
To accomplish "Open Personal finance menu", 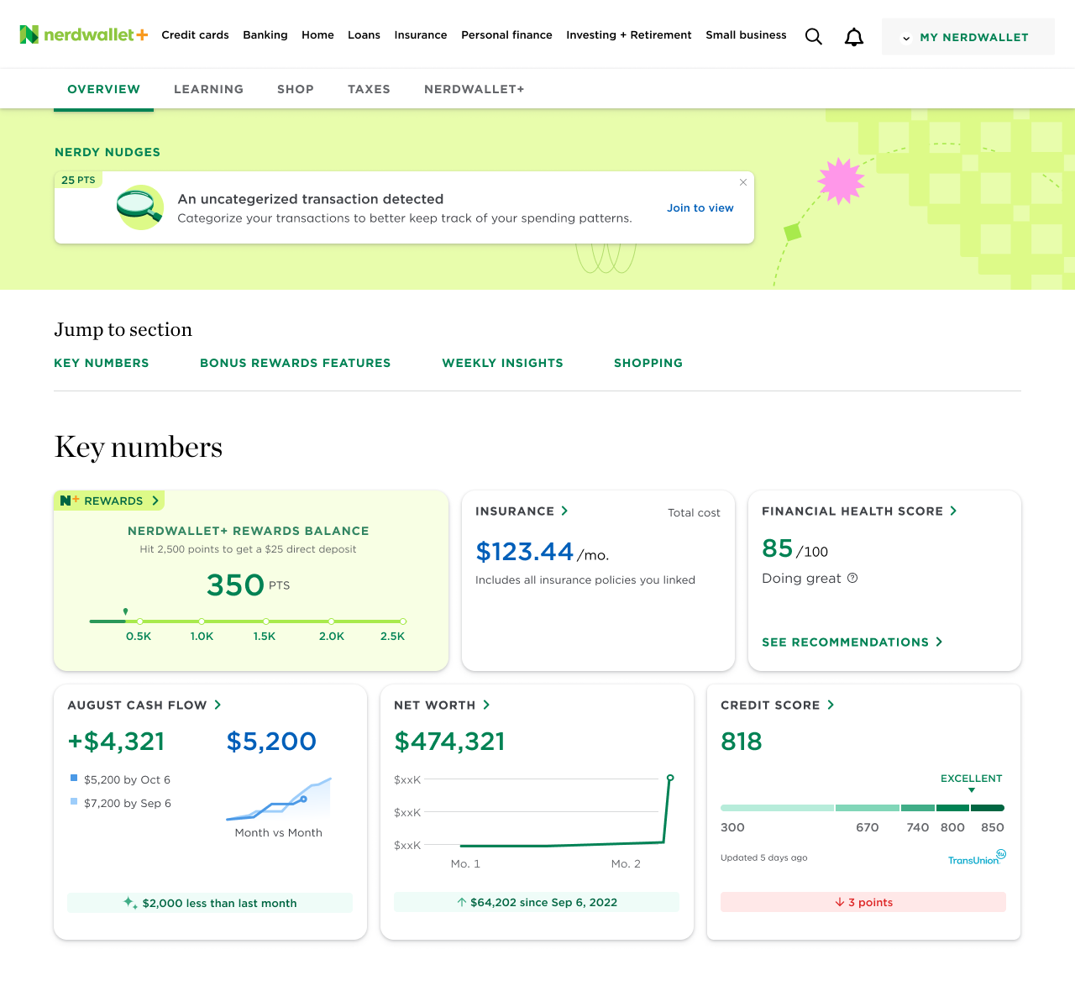I will tap(506, 35).
